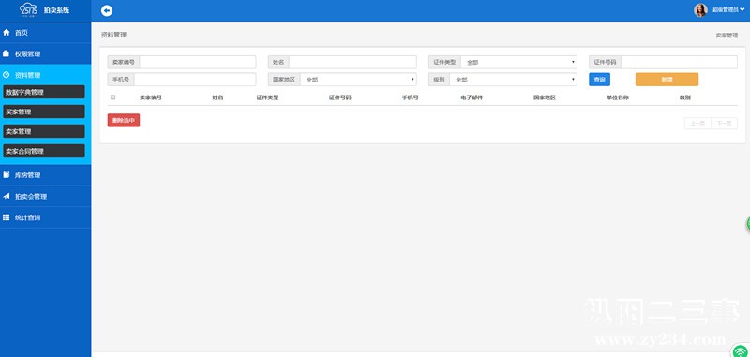Expand the 超级管理员 user menu
Screen dimensions: 750x357
pos(728,10)
